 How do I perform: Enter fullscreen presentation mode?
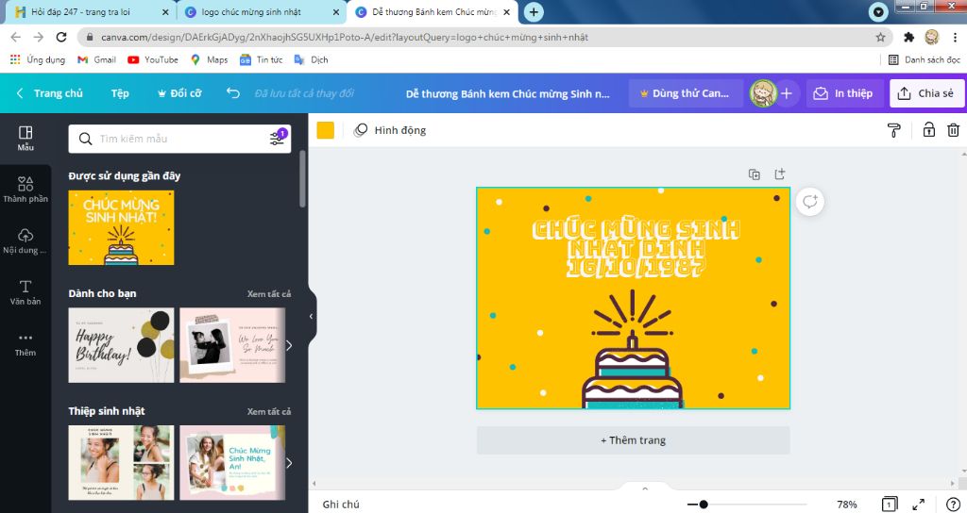918,504
